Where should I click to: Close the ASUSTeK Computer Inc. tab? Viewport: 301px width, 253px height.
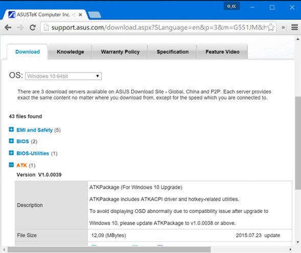[x=80, y=15]
